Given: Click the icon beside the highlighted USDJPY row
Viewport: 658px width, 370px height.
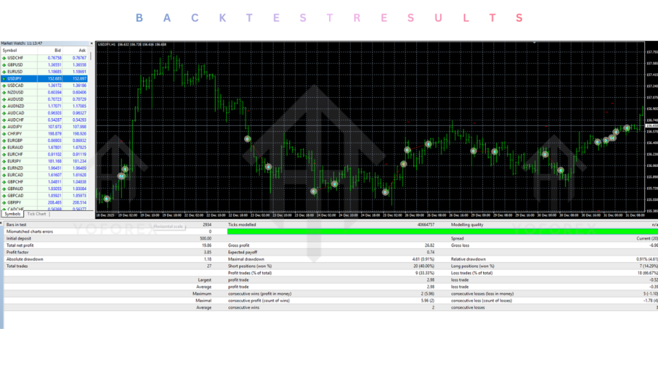Looking at the screenshot, I should pos(4,78).
